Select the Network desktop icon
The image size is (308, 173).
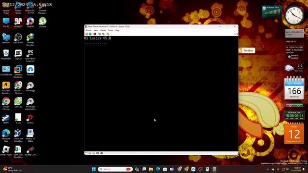pyautogui.click(x=6, y=38)
